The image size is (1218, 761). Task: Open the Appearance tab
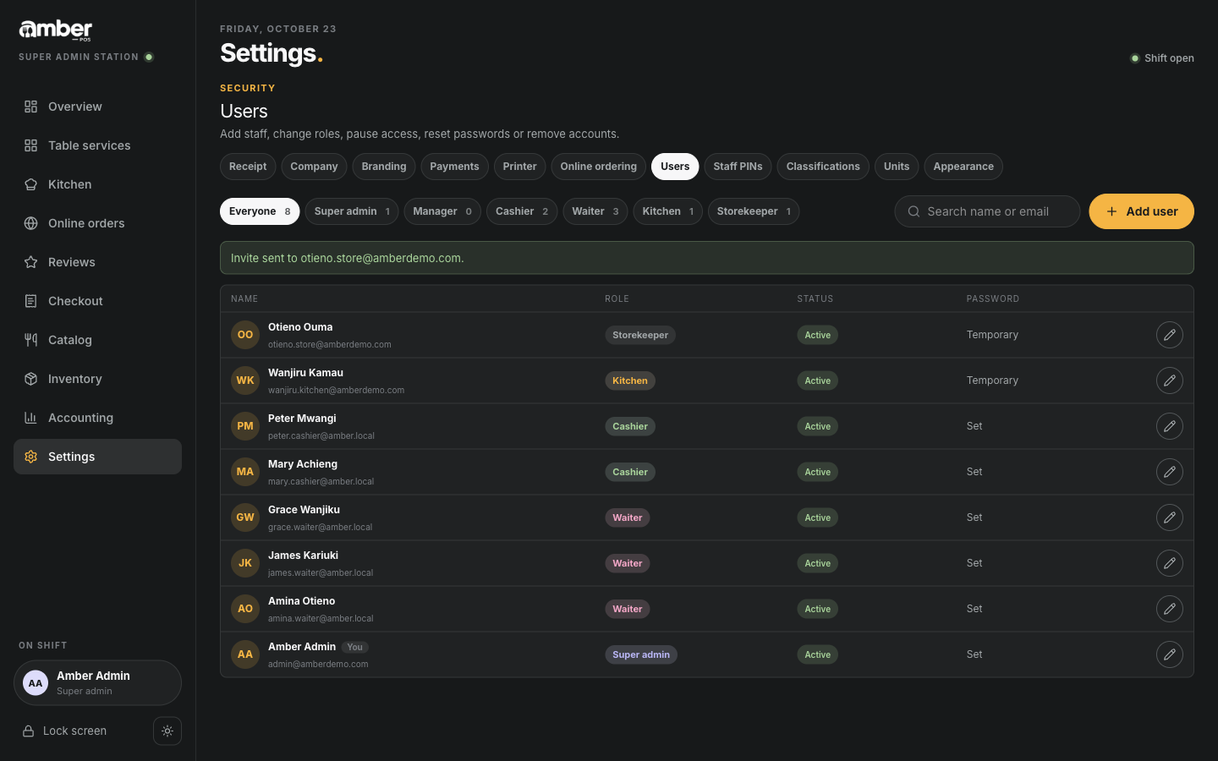pyautogui.click(x=963, y=167)
